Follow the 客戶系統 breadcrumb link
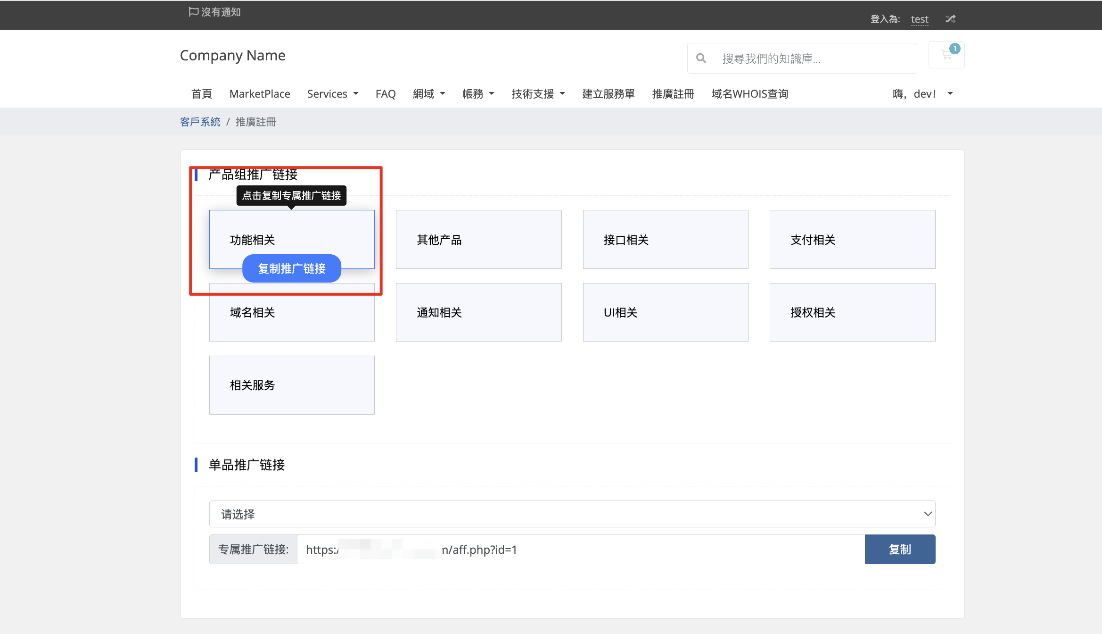 pos(200,122)
